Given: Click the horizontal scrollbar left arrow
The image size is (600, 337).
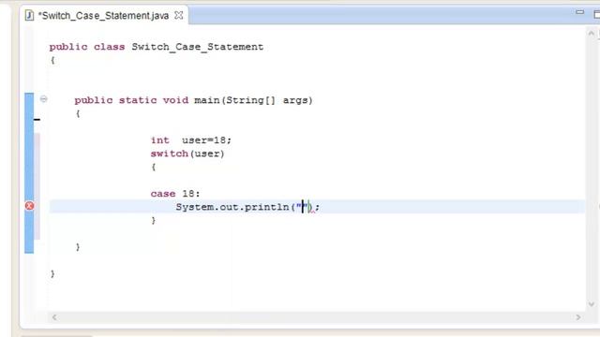Looking at the screenshot, I should coord(54,317).
